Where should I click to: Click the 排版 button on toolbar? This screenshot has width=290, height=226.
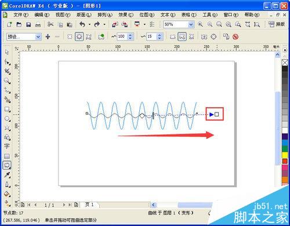(277, 24)
